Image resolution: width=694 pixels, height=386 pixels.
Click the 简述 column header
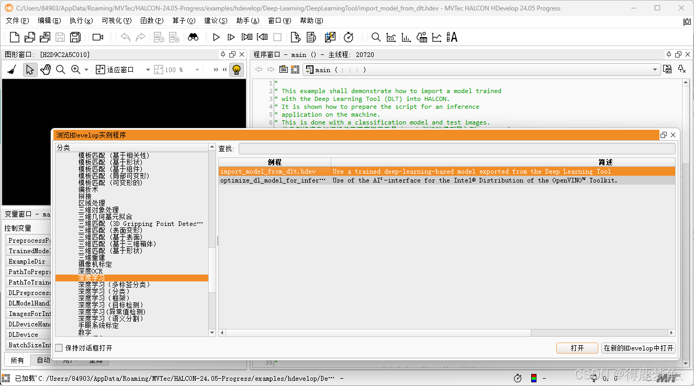click(x=503, y=162)
